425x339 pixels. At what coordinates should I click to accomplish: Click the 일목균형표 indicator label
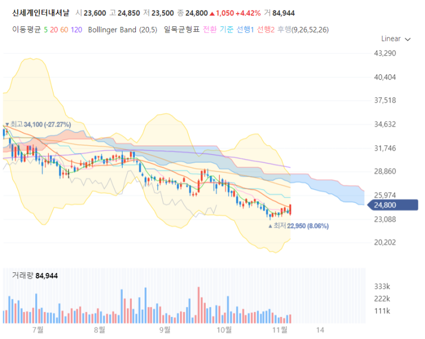181,30
